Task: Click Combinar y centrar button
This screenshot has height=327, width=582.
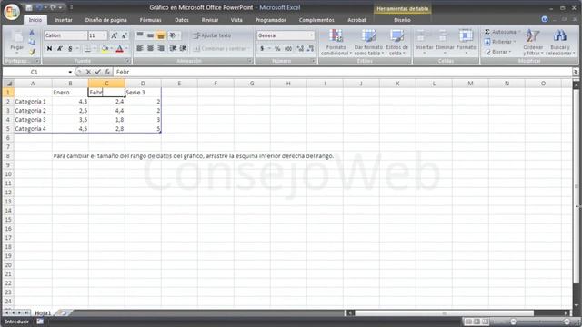Action: 221,48
